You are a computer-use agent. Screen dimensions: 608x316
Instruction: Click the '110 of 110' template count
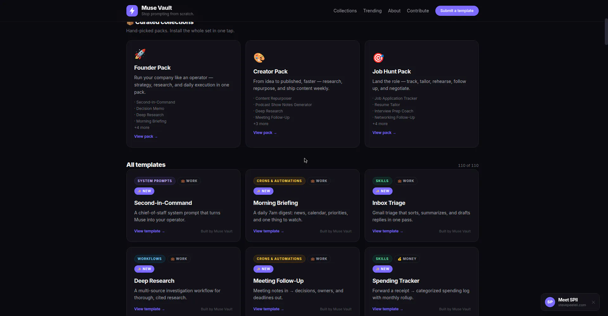[468, 165]
